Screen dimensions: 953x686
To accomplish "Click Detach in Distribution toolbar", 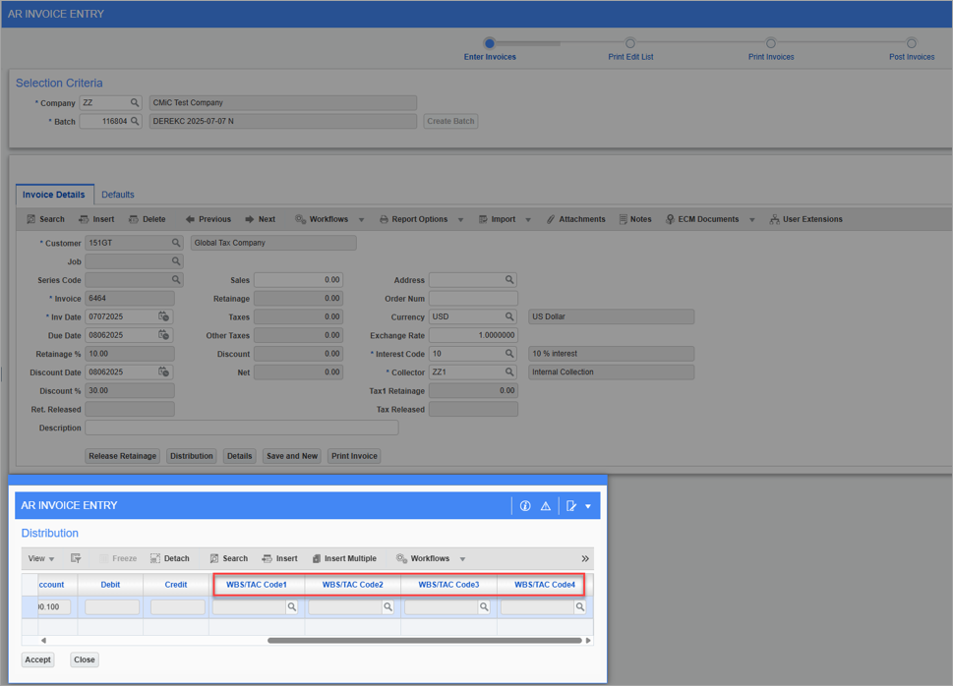I will click(169, 558).
